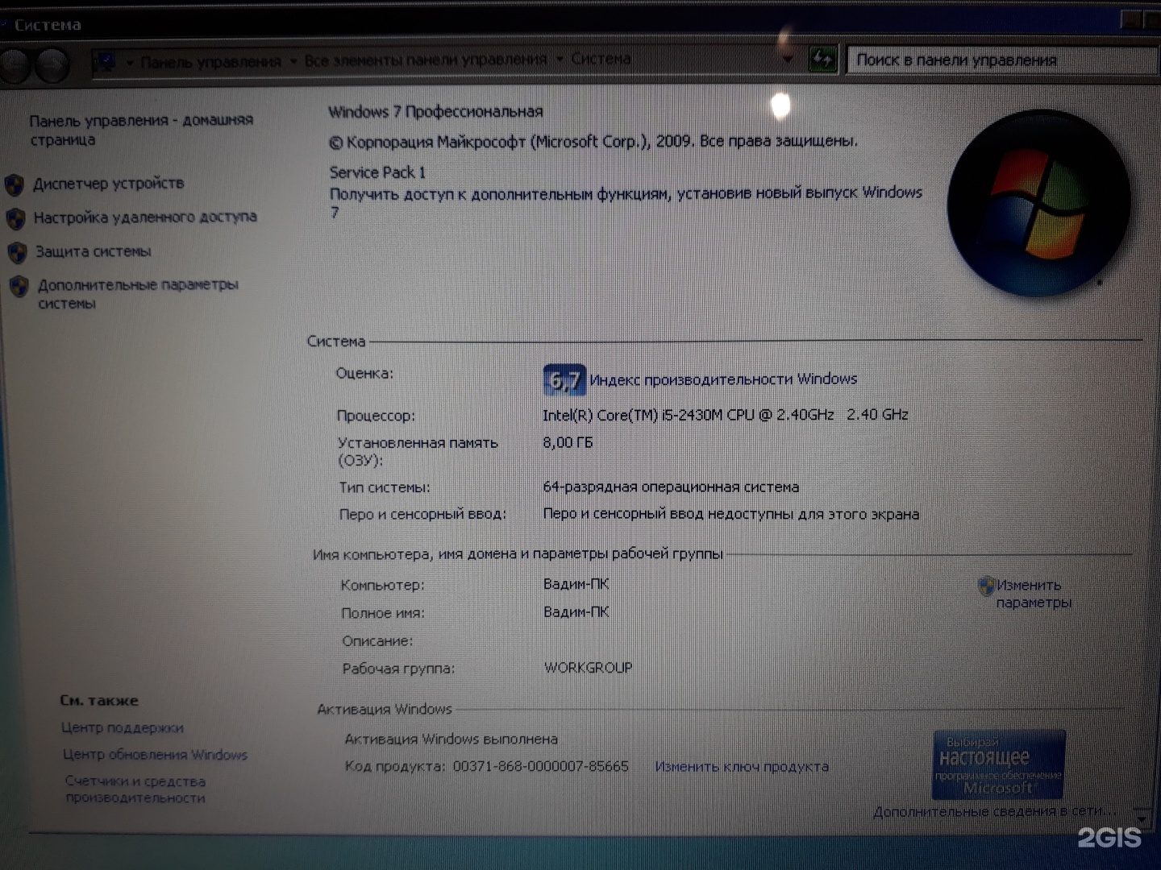
Task: Click shield icon beside 'Диспетчер устройств'
Action: pos(15,185)
